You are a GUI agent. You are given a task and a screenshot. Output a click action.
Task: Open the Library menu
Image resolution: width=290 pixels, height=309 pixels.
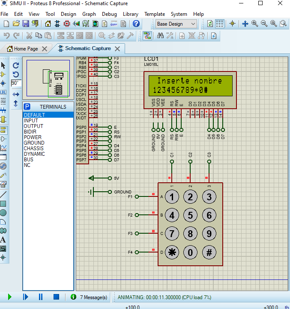pos(131,14)
